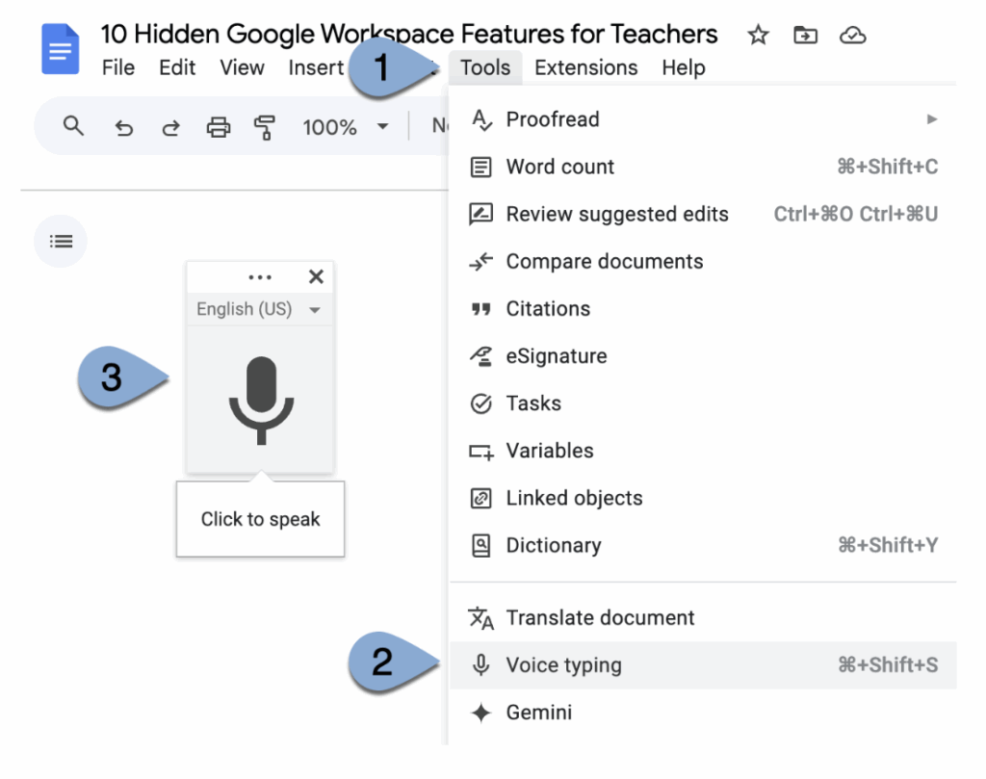Redo the last action
986x779 pixels.
[170, 127]
